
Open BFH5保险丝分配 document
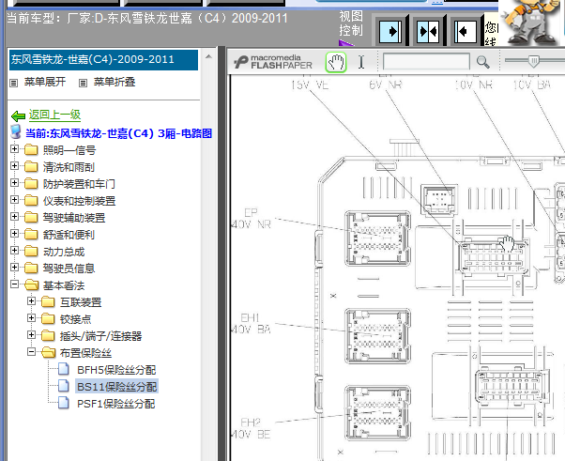[x=116, y=370]
